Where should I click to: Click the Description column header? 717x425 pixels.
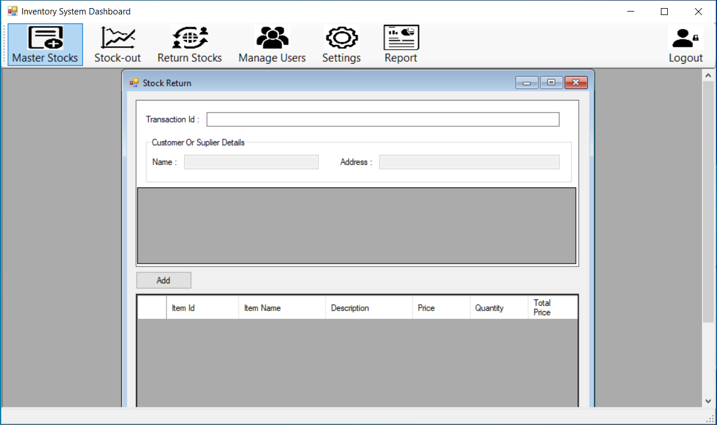coord(369,308)
